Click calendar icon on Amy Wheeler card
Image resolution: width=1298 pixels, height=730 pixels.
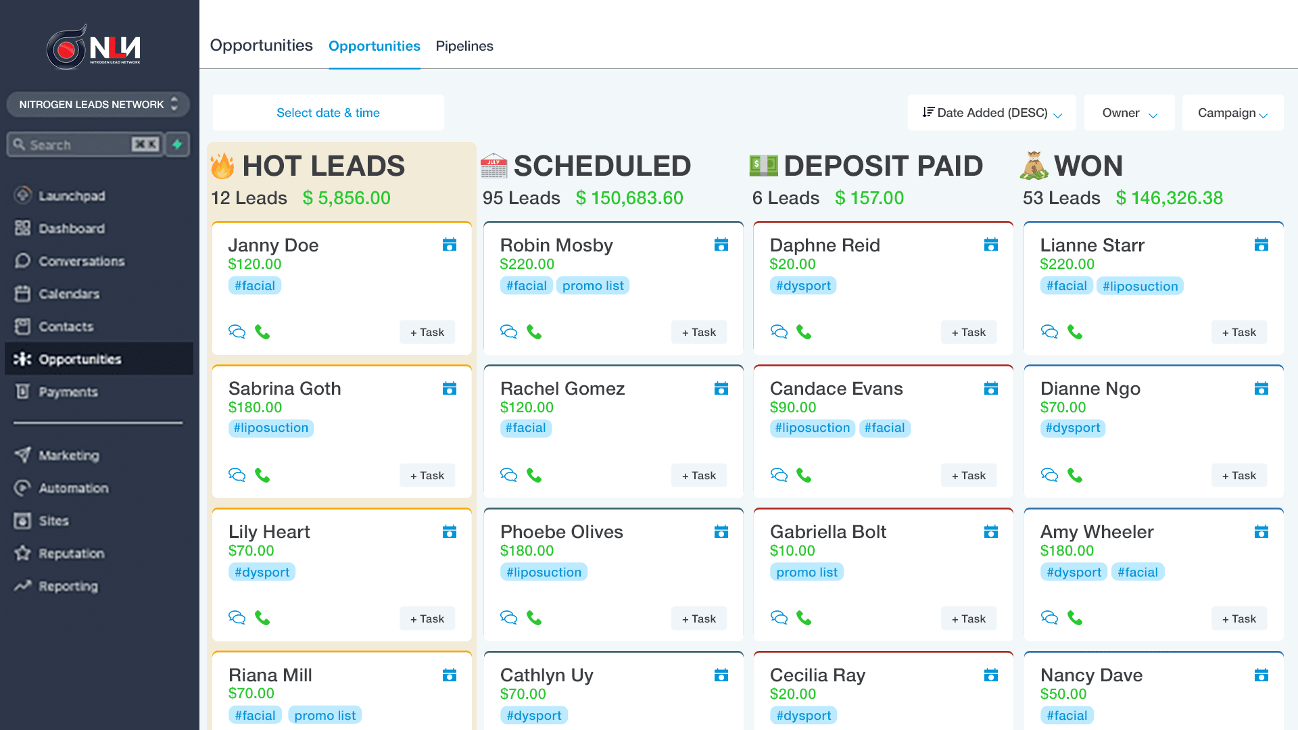[x=1261, y=532]
